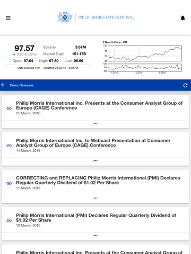Click link icon beside 11 March release
The width and height of the screenshot is (191, 254).
(x=9, y=183)
